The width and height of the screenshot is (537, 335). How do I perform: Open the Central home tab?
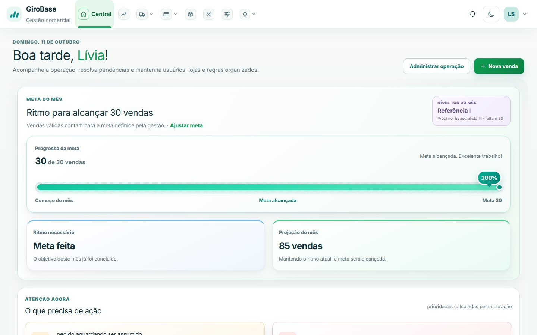pyautogui.click(x=95, y=14)
